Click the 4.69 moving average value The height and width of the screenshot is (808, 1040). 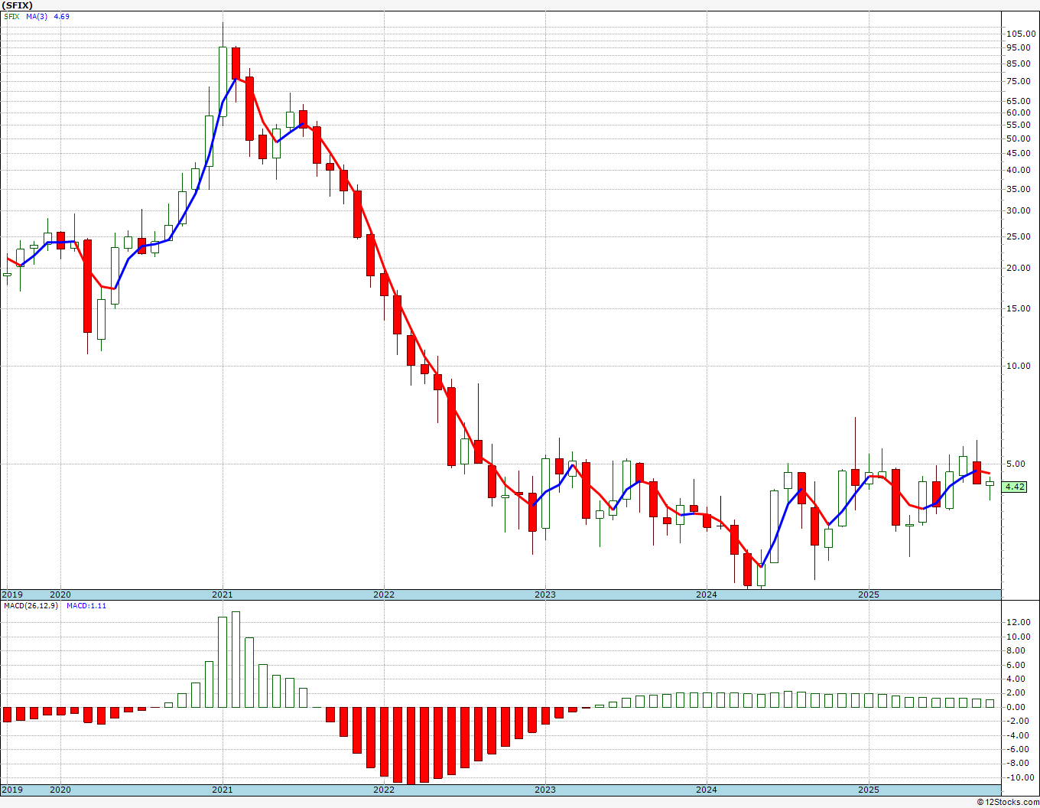pyautogui.click(x=61, y=16)
